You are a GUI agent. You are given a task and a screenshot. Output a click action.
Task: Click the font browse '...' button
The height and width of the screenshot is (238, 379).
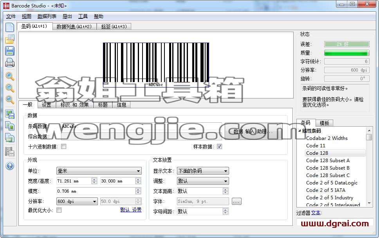click(x=236, y=201)
